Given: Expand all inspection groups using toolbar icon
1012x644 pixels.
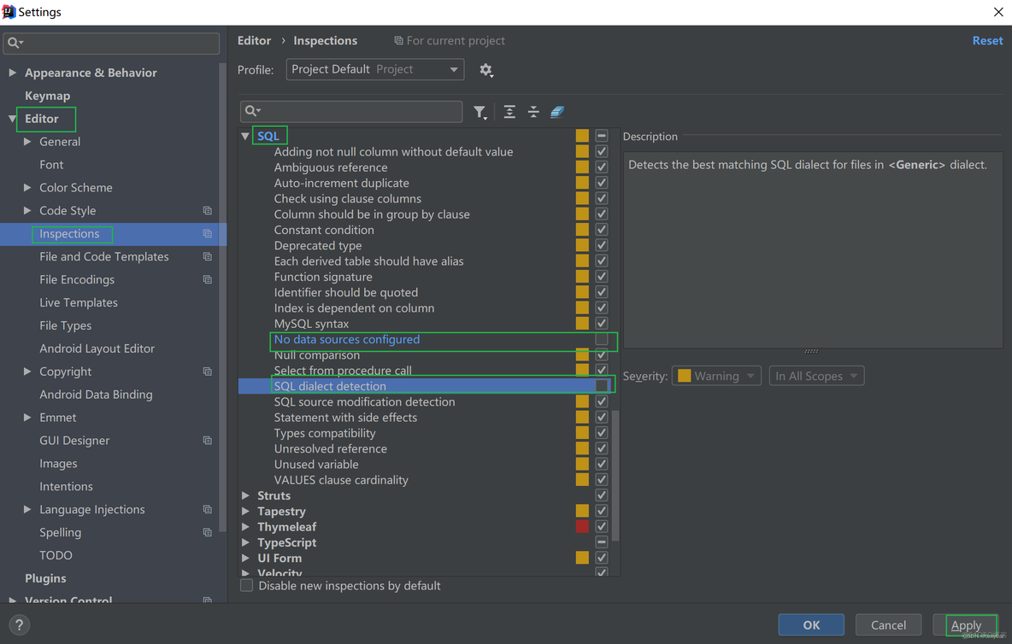Looking at the screenshot, I should coord(509,112).
